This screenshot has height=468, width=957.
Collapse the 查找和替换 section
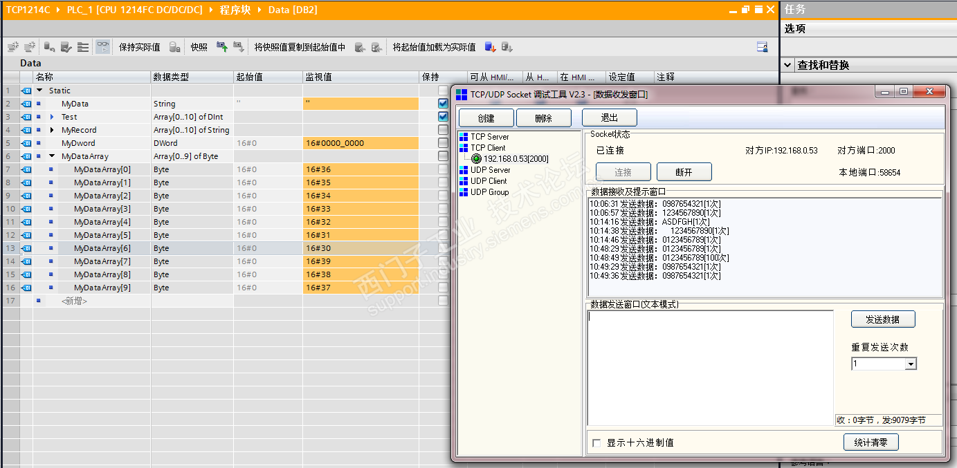click(788, 65)
